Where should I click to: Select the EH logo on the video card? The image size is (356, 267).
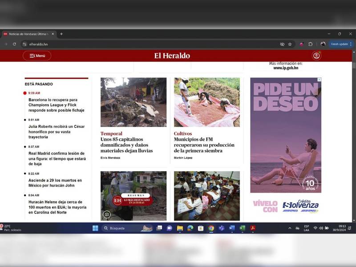tap(117, 200)
